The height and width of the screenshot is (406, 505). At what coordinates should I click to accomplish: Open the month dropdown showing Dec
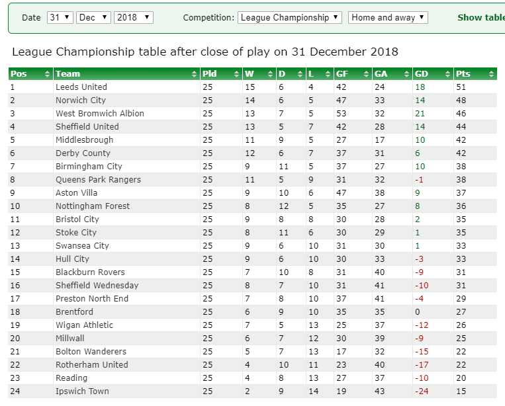click(93, 17)
